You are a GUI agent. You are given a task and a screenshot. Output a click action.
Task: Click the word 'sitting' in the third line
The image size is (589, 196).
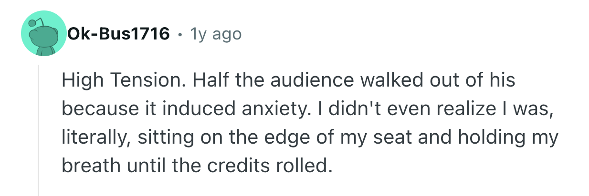point(165,137)
